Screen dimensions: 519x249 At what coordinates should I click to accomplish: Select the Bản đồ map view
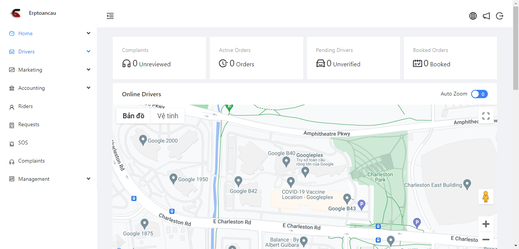133,116
